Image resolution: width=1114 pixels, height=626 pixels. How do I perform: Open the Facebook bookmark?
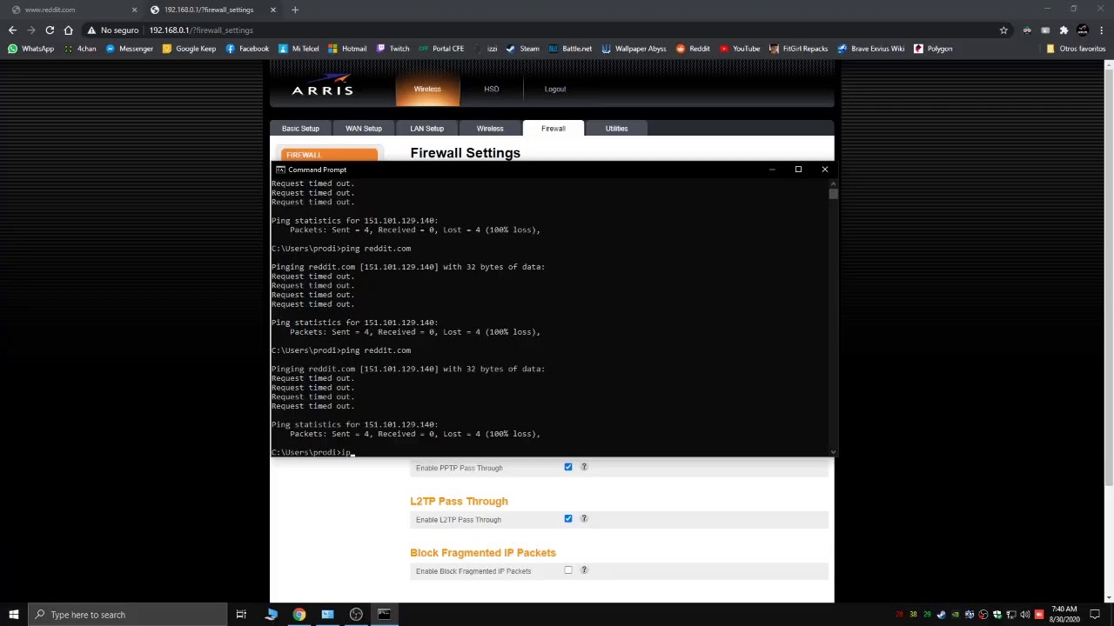point(247,49)
